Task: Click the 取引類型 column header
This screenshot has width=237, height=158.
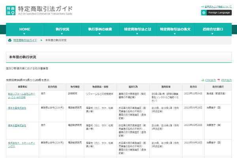Action: pos(75,87)
